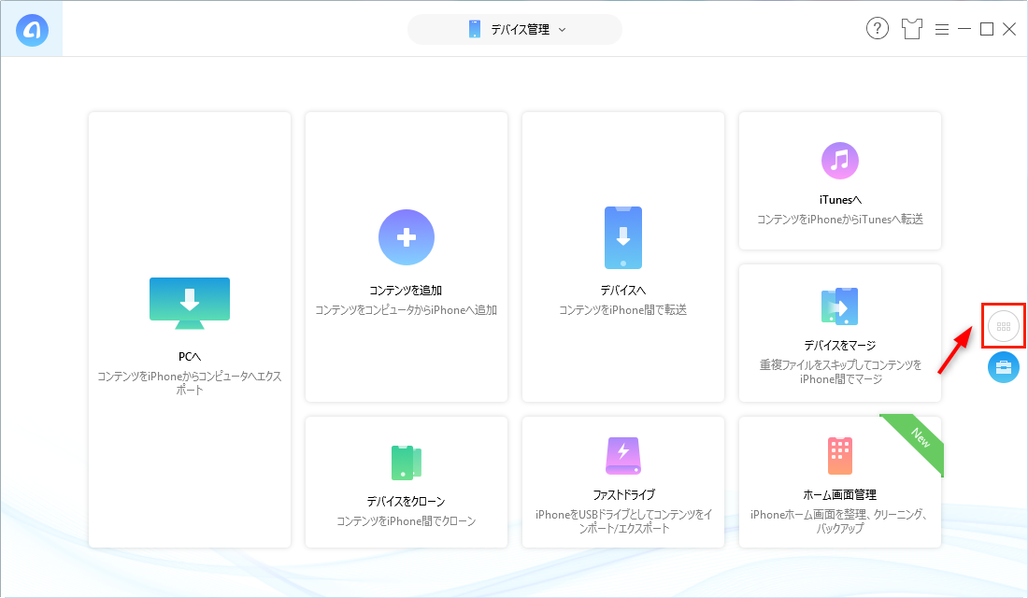
Task: Select the デバイスをマージ label
Action: 840,346
